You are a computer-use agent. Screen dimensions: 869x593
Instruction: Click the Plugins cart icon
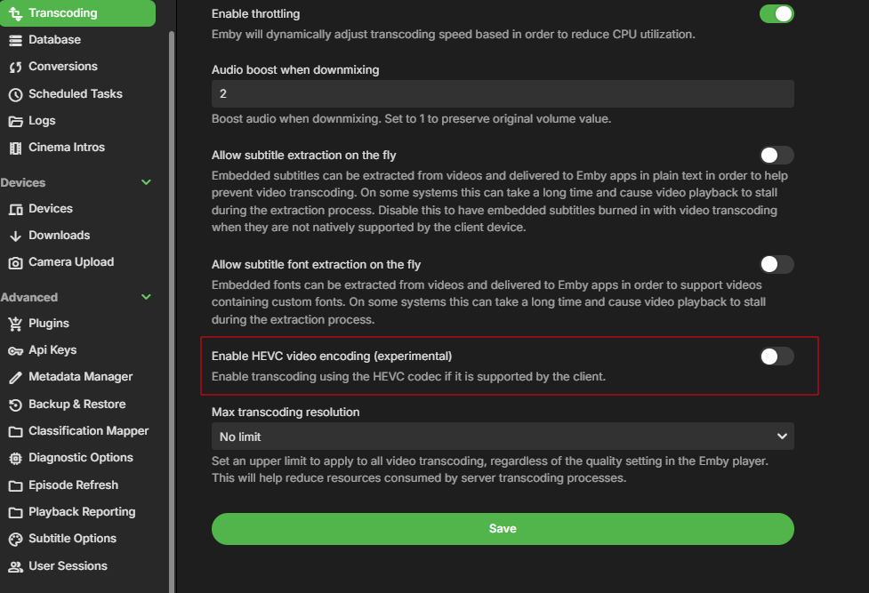click(15, 324)
